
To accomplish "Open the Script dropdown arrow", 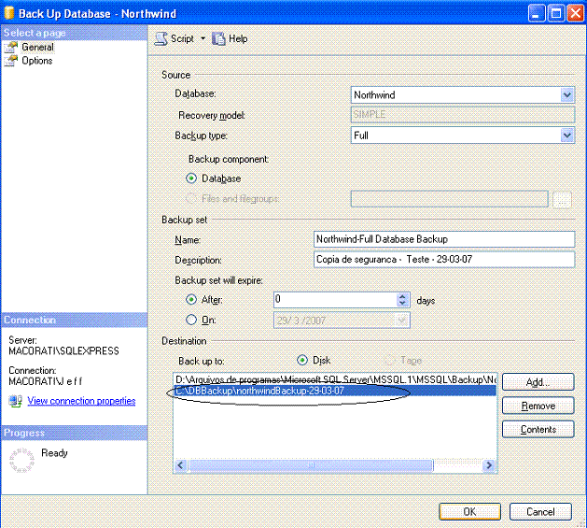I will [x=203, y=38].
